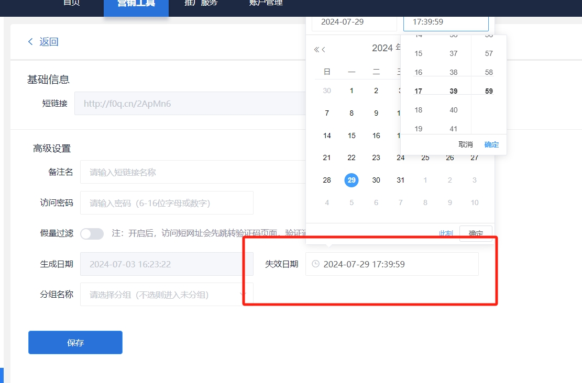Select day 30 of July in calendar
The width and height of the screenshot is (582, 383).
(376, 180)
